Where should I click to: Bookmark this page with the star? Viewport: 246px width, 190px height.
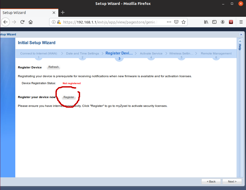tap(184, 22)
